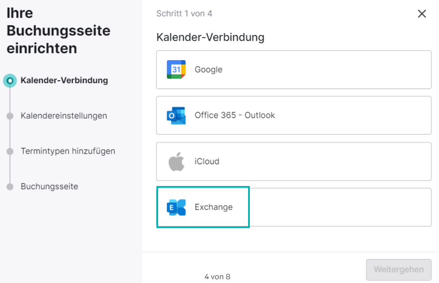Open the Buchungsseite step label
Screen dimensions: 439x283
[49, 186]
